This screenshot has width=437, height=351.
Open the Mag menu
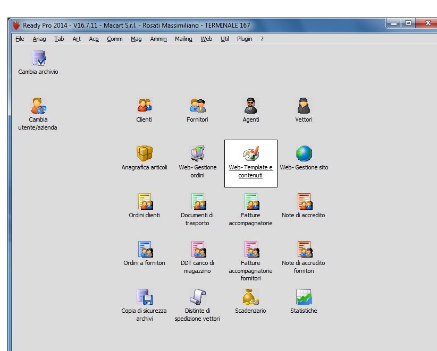(136, 39)
